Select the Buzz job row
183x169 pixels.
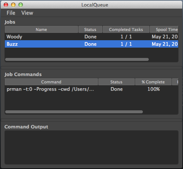[91, 44]
